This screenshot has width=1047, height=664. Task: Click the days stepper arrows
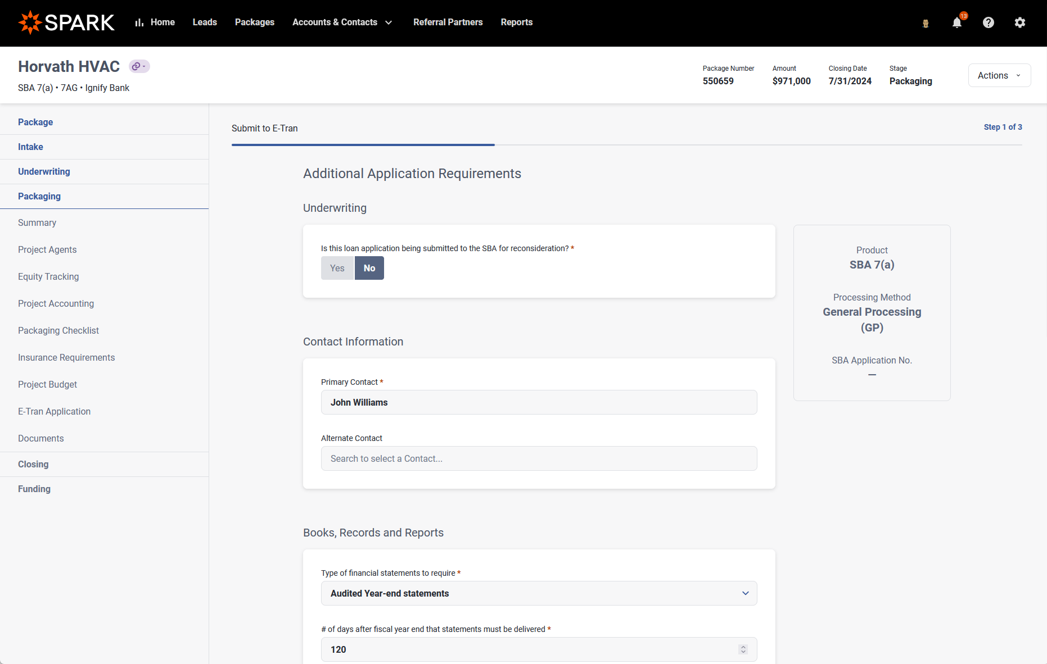coord(743,649)
